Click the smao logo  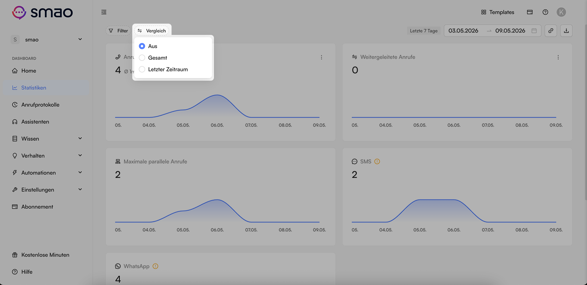(42, 12)
